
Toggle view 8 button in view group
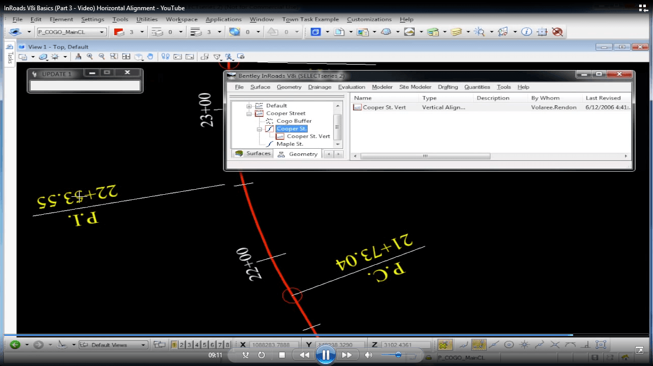coord(228,345)
